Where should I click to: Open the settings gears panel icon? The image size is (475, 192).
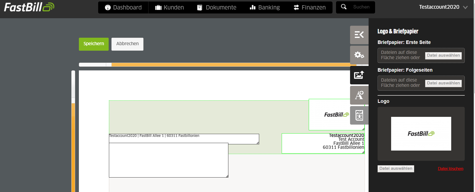(359, 55)
